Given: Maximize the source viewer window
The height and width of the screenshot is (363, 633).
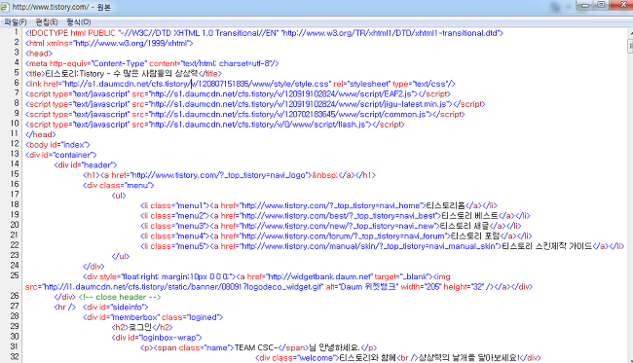Looking at the screenshot, I should click(601, 5).
